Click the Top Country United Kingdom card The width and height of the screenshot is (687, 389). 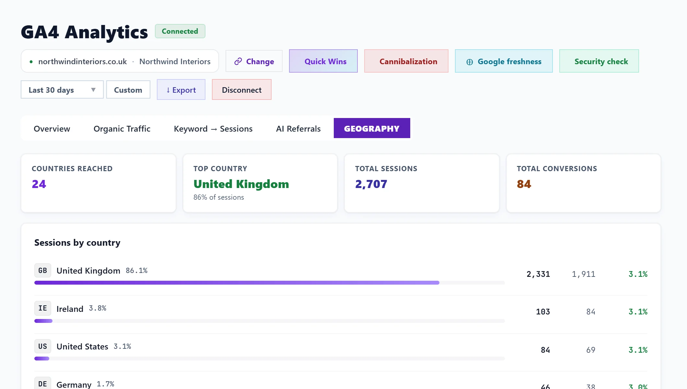tap(260, 183)
